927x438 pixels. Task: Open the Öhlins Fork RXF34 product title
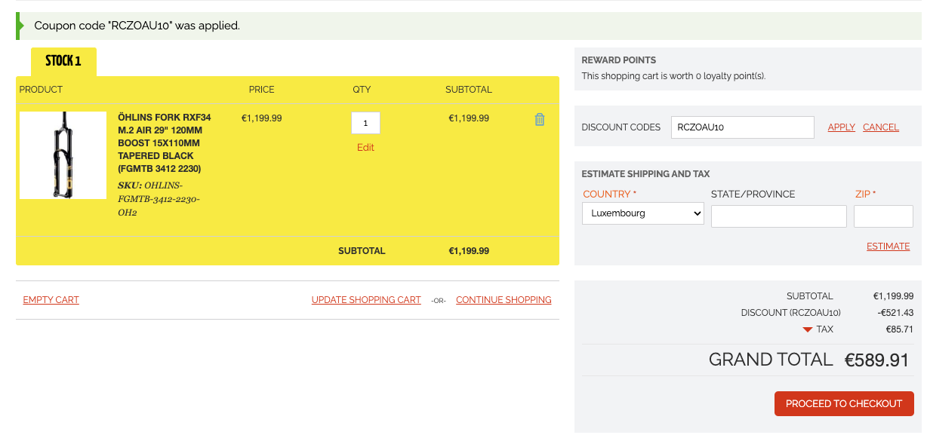[x=165, y=143]
